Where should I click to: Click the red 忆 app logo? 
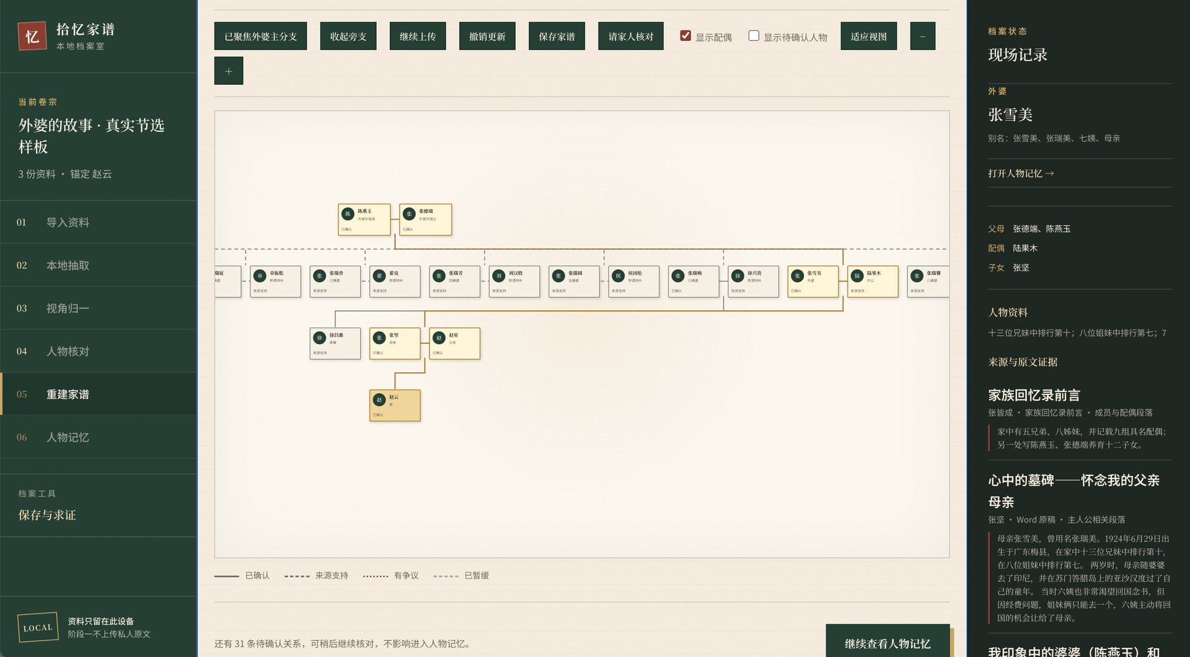click(x=32, y=37)
